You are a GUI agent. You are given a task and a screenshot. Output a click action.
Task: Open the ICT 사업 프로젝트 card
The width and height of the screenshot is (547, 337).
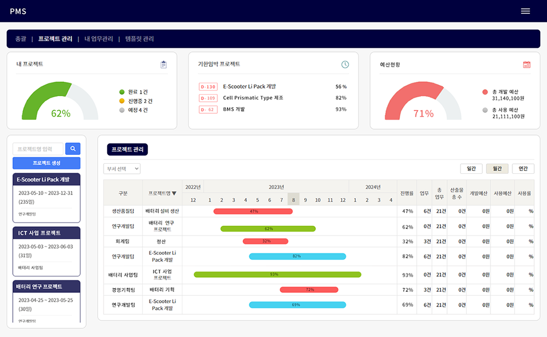tap(46, 251)
